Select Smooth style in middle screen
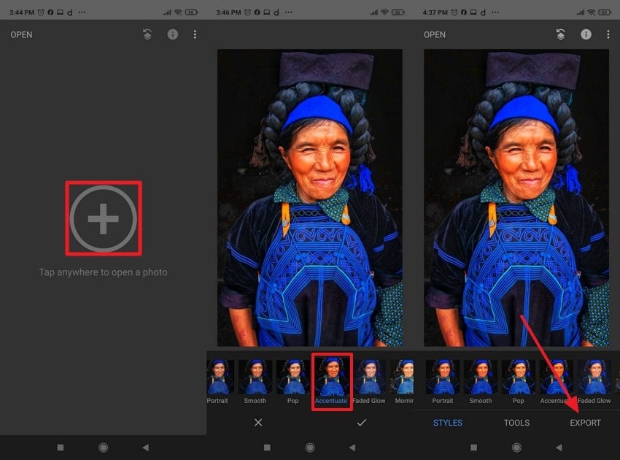This screenshot has height=460, width=620. point(255,381)
